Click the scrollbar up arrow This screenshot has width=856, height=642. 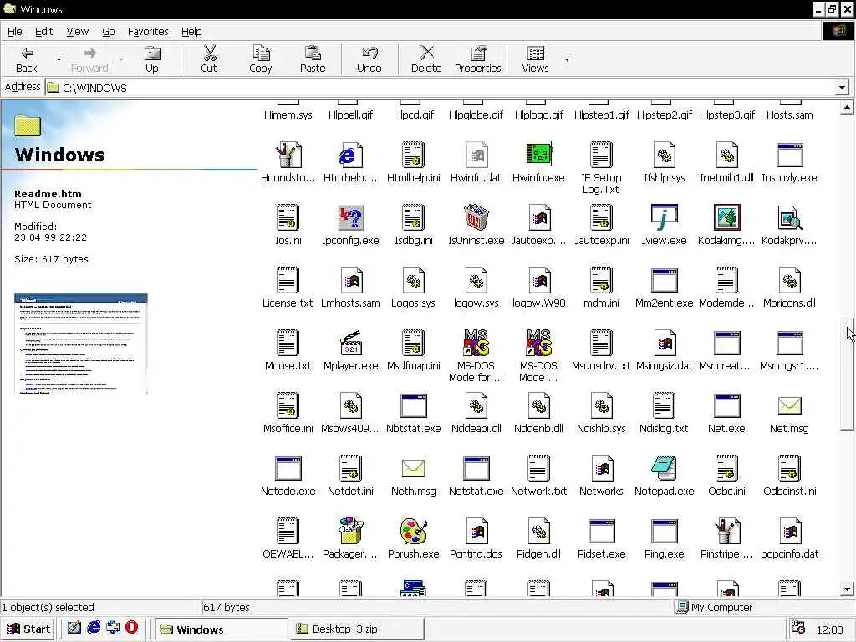(847, 108)
